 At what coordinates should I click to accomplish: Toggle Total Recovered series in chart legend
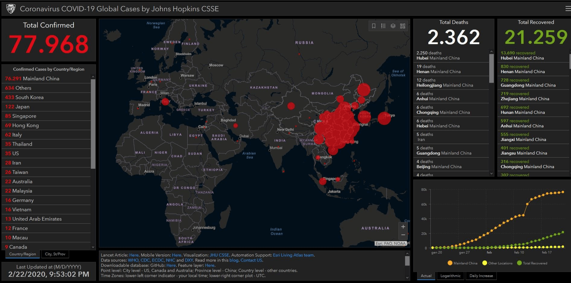coord(532,263)
